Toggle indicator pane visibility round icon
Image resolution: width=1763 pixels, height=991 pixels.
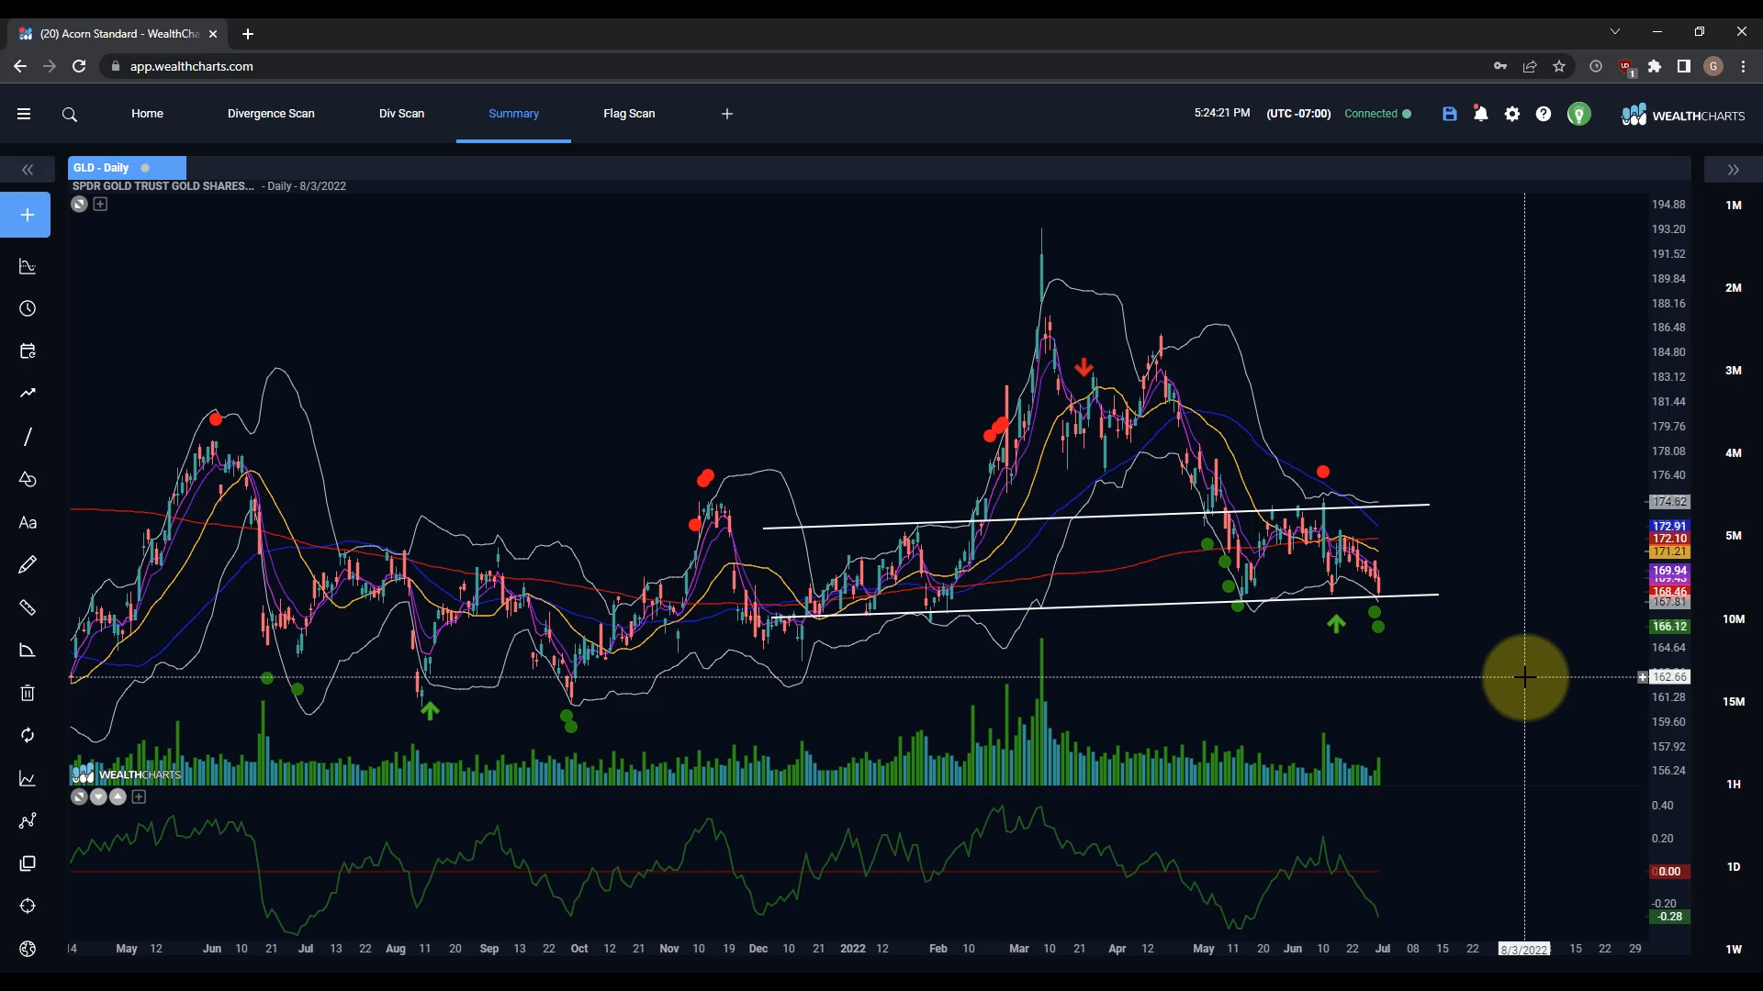pos(79,796)
